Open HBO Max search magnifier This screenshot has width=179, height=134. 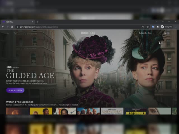15,33
